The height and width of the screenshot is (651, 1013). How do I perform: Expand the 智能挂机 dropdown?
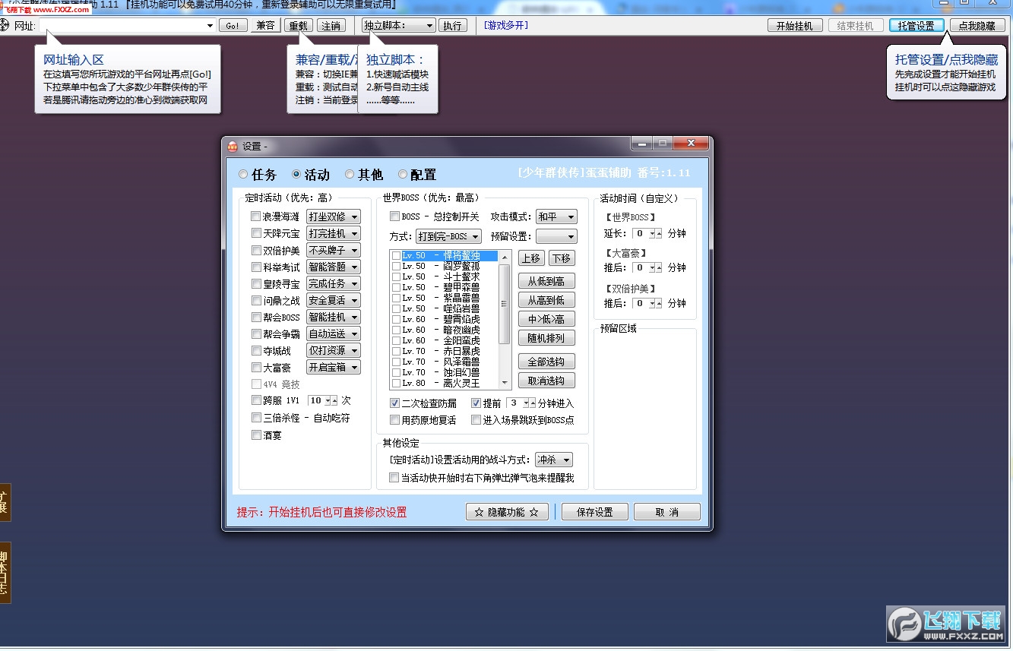[x=333, y=317]
